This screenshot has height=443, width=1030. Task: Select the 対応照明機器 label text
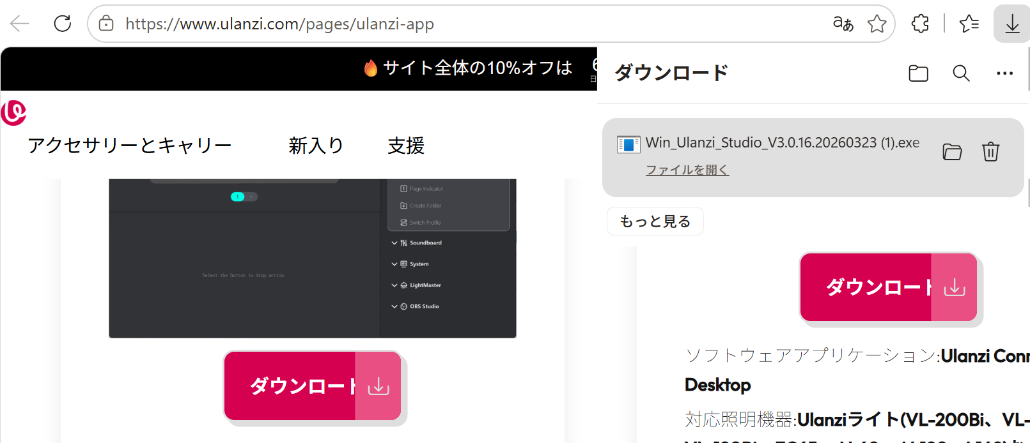pyautogui.click(x=738, y=419)
